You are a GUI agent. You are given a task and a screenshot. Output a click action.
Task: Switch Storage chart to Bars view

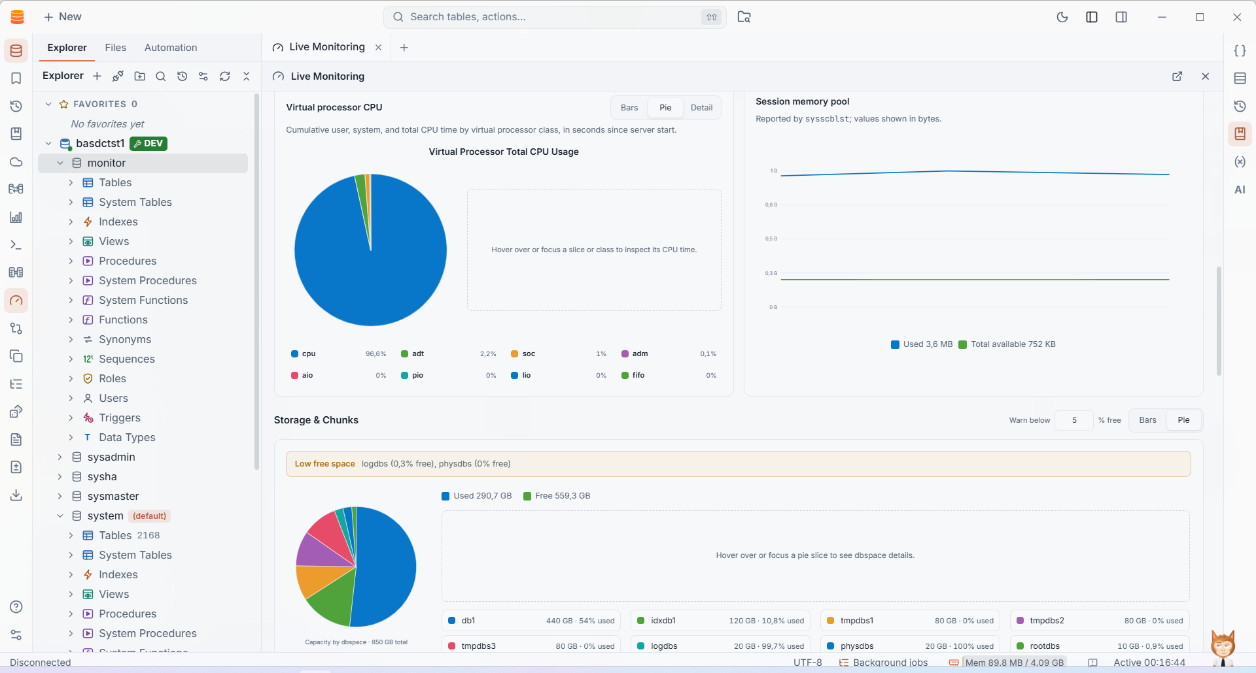pyautogui.click(x=1147, y=420)
